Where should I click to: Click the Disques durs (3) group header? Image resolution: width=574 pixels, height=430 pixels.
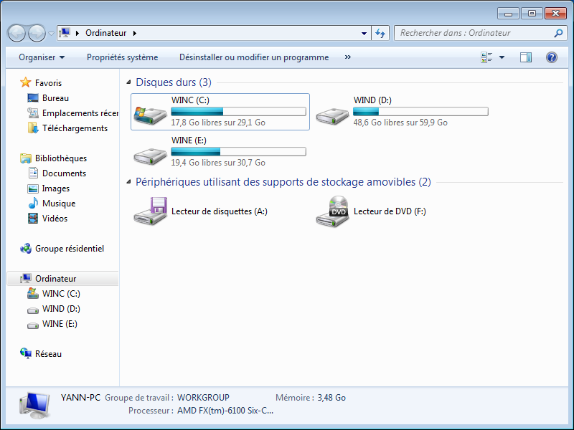pyautogui.click(x=174, y=82)
